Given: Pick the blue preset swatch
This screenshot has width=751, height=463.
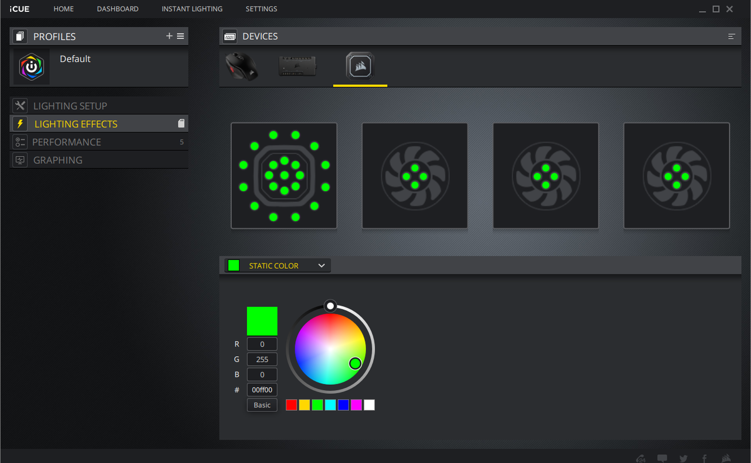Looking at the screenshot, I should (343, 405).
